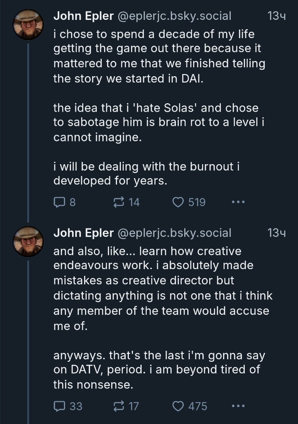The width and height of the screenshot is (298, 424).
Task: Repost the post about finishing the DAI story
Action: click(119, 202)
